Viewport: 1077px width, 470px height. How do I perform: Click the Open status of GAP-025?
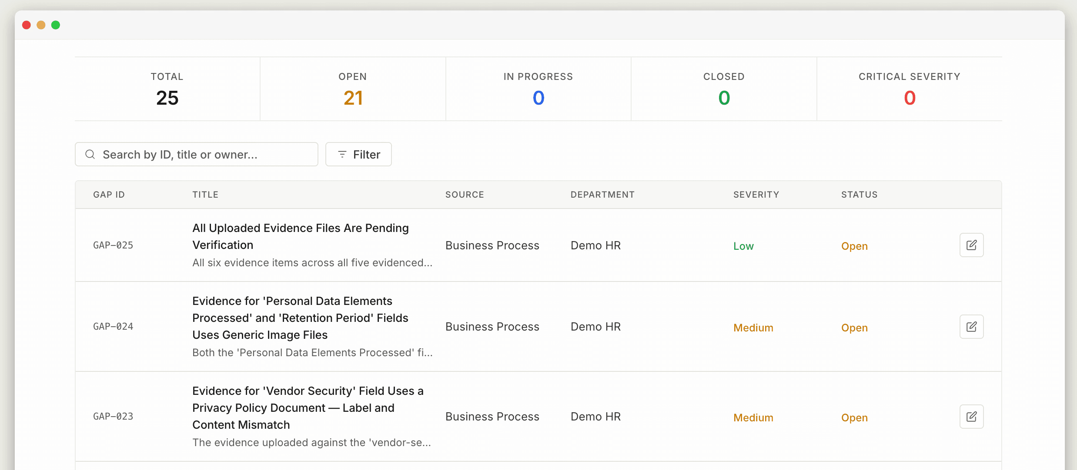854,246
